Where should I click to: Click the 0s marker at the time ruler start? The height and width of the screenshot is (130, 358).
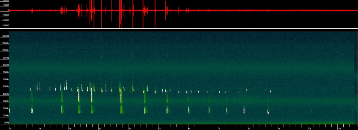(x=10, y=129)
